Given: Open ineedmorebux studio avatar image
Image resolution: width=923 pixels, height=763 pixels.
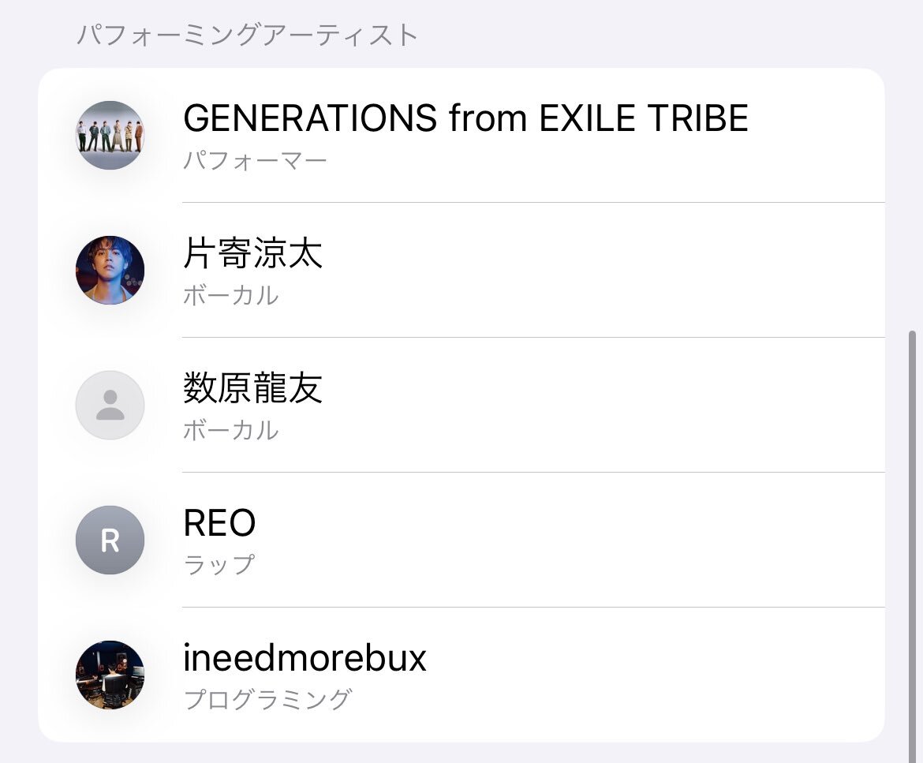Looking at the screenshot, I should [110, 675].
